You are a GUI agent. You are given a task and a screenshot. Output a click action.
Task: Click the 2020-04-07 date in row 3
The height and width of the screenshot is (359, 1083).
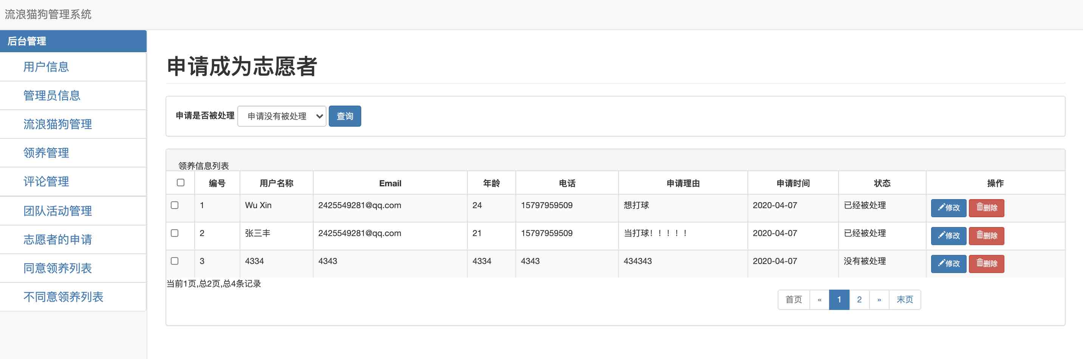point(774,261)
